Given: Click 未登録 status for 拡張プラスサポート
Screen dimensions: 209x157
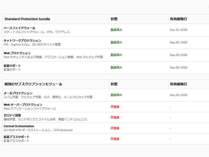Looking at the screenshot, I should coord(115,139).
